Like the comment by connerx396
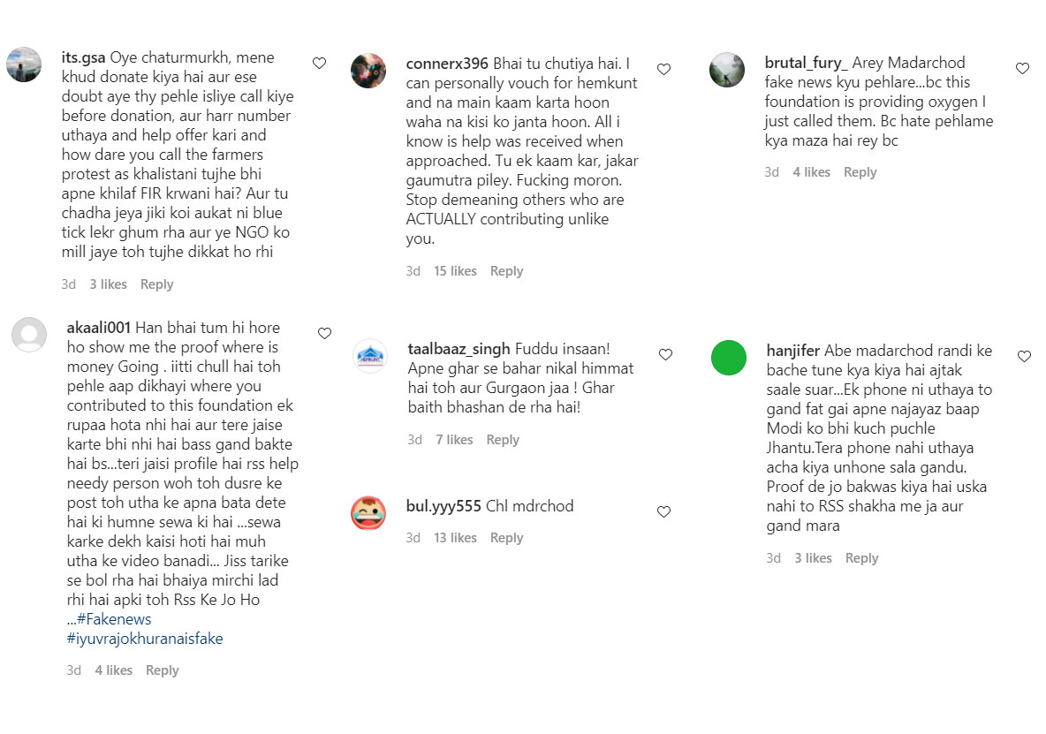 (x=663, y=69)
